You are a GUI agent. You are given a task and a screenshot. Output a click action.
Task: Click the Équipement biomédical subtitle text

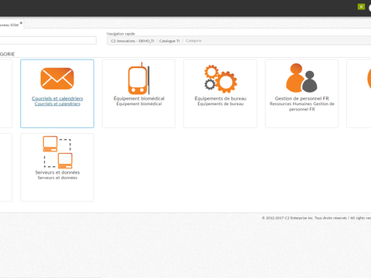[139, 103]
